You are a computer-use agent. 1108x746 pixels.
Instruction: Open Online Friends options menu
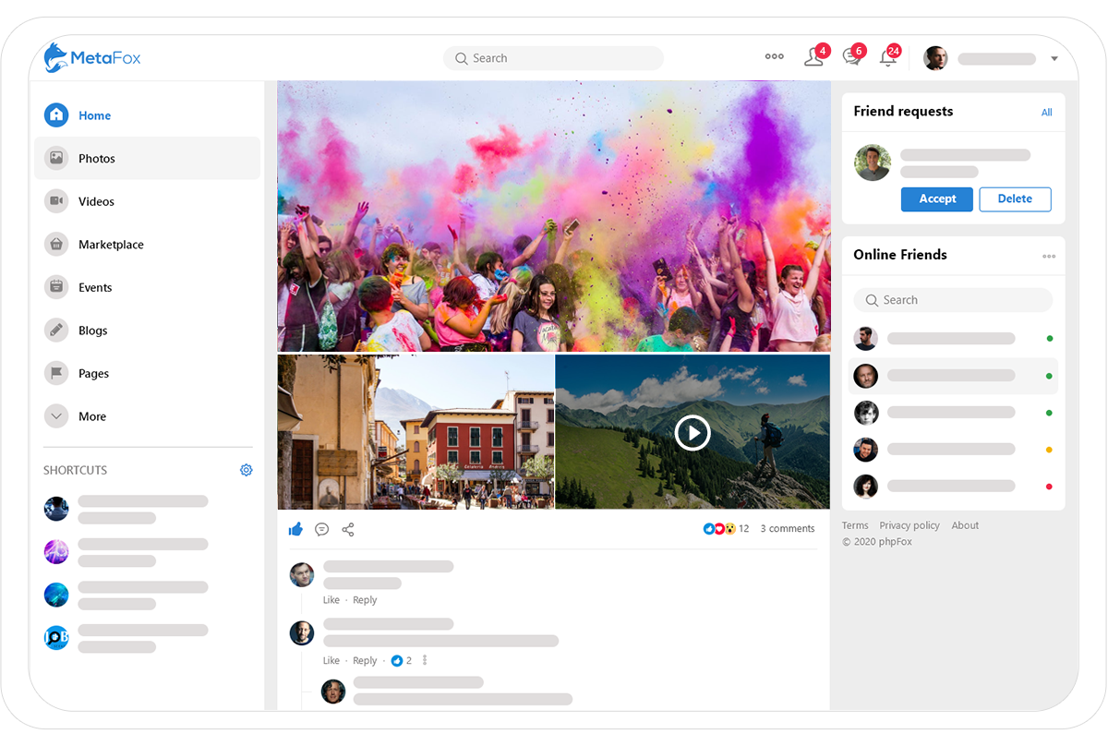tap(1049, 256)
